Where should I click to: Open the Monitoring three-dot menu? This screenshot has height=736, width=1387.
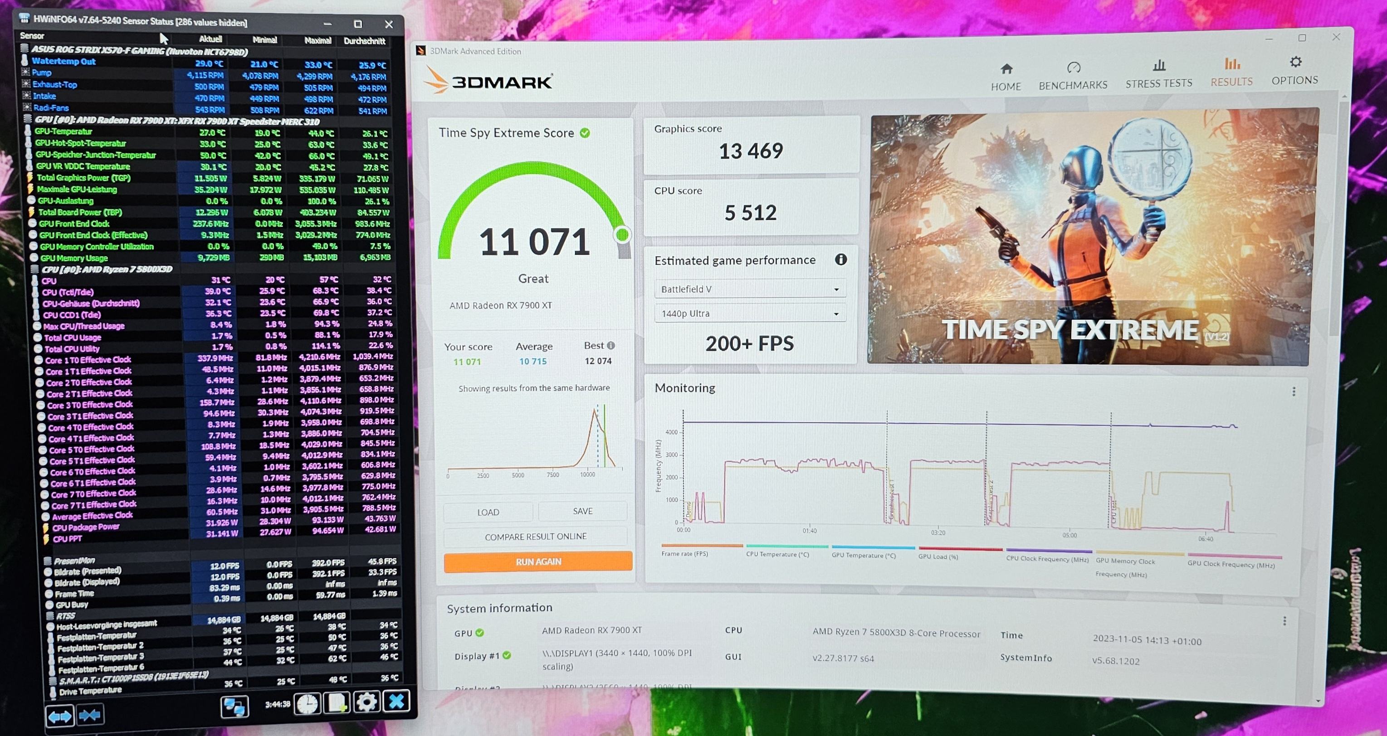(x=1294, y=391)
